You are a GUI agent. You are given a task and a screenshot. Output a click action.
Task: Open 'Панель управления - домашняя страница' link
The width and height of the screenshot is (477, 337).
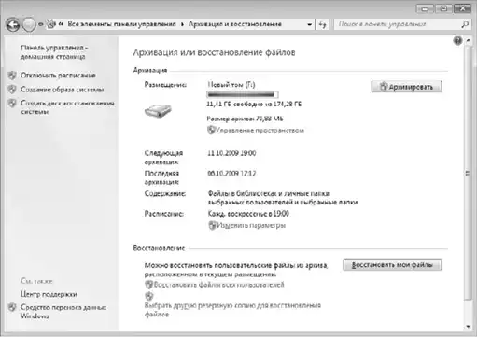tap(54, 52)
